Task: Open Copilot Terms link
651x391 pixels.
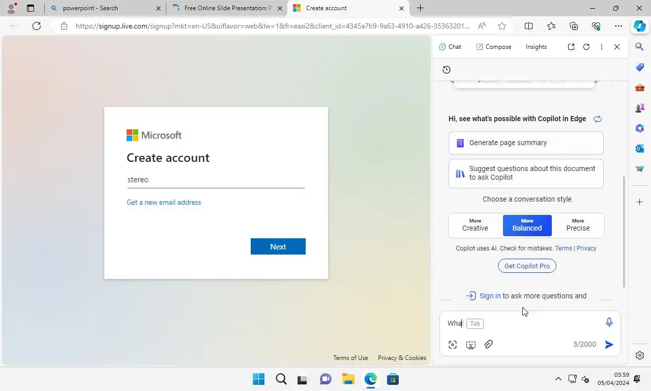Action: [x=564, y=248]
